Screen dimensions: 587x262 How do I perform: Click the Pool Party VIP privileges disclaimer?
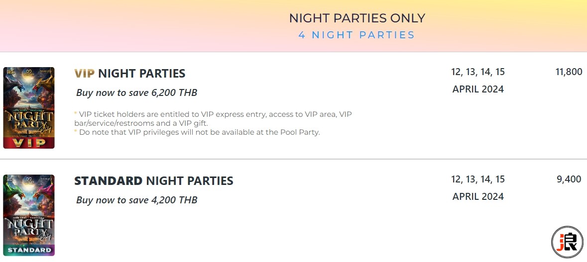[197, 132]
